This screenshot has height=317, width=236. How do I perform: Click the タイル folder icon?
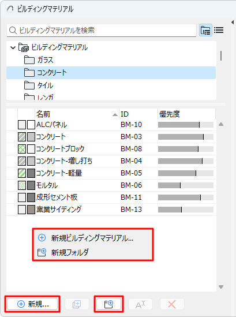tap(29, 85)
